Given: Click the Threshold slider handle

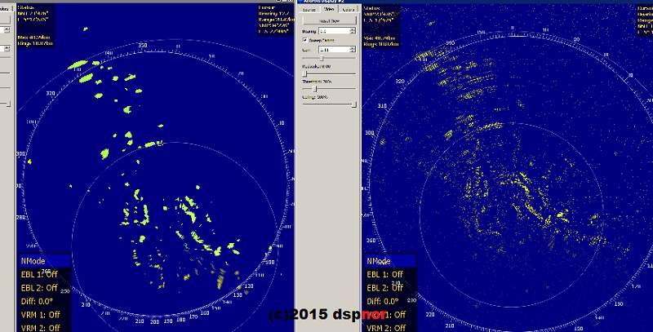Looking at the screenshot, I should (315, 89).
